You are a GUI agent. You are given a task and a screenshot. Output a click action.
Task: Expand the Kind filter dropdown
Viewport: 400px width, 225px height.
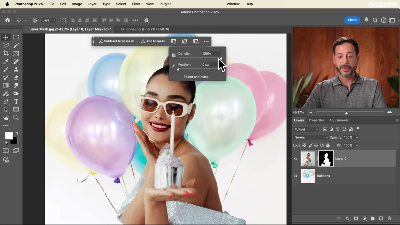coord(306,129)
